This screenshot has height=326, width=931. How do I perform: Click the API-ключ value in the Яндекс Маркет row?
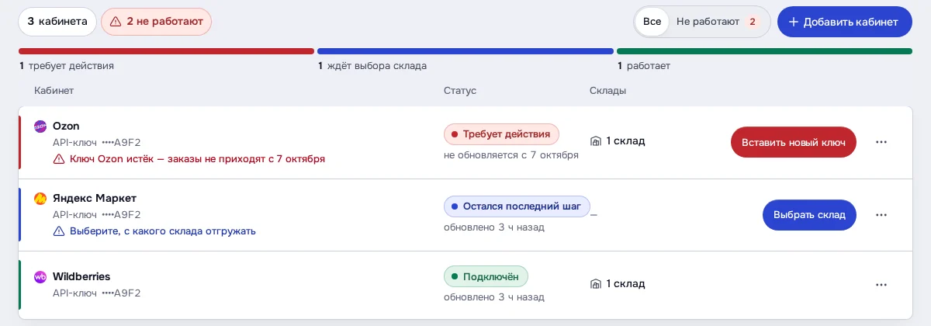(121, 214)
